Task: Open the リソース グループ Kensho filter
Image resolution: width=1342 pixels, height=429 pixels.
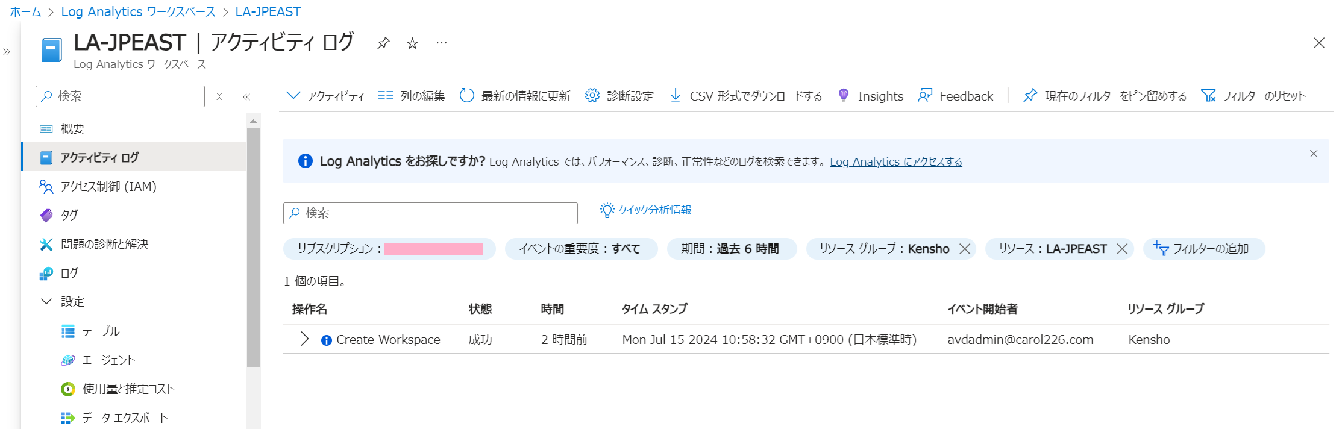Action: (x=884, y=249)
